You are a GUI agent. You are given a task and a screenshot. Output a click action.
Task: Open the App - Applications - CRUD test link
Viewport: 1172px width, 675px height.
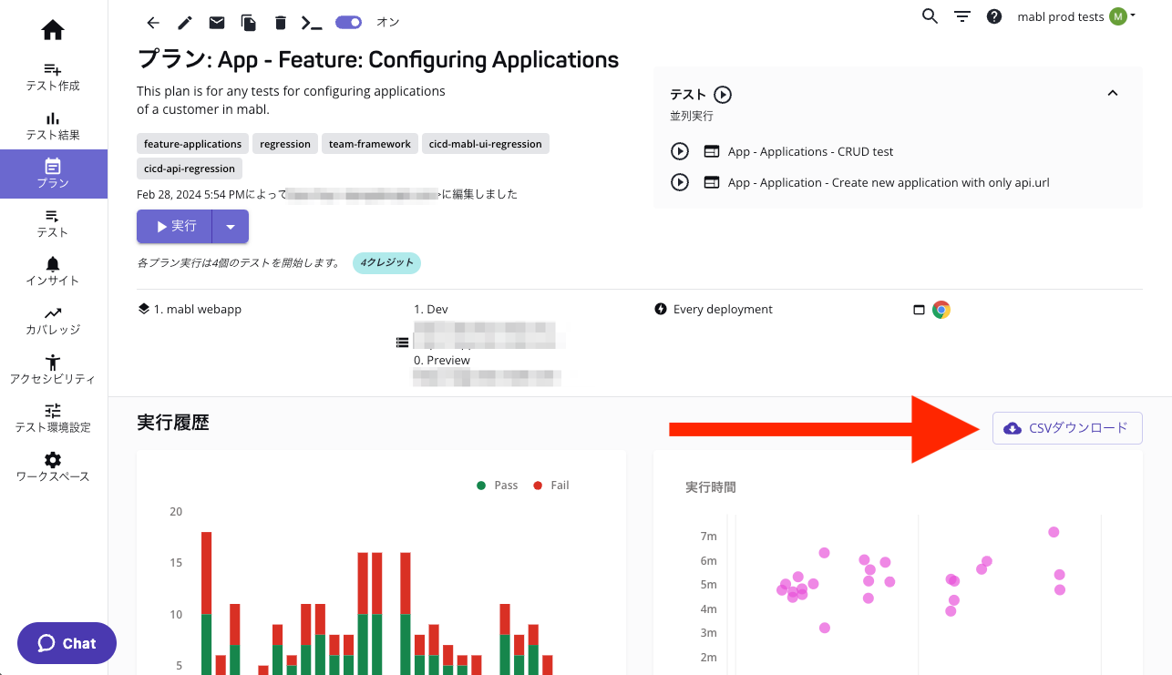coord(810,152)
